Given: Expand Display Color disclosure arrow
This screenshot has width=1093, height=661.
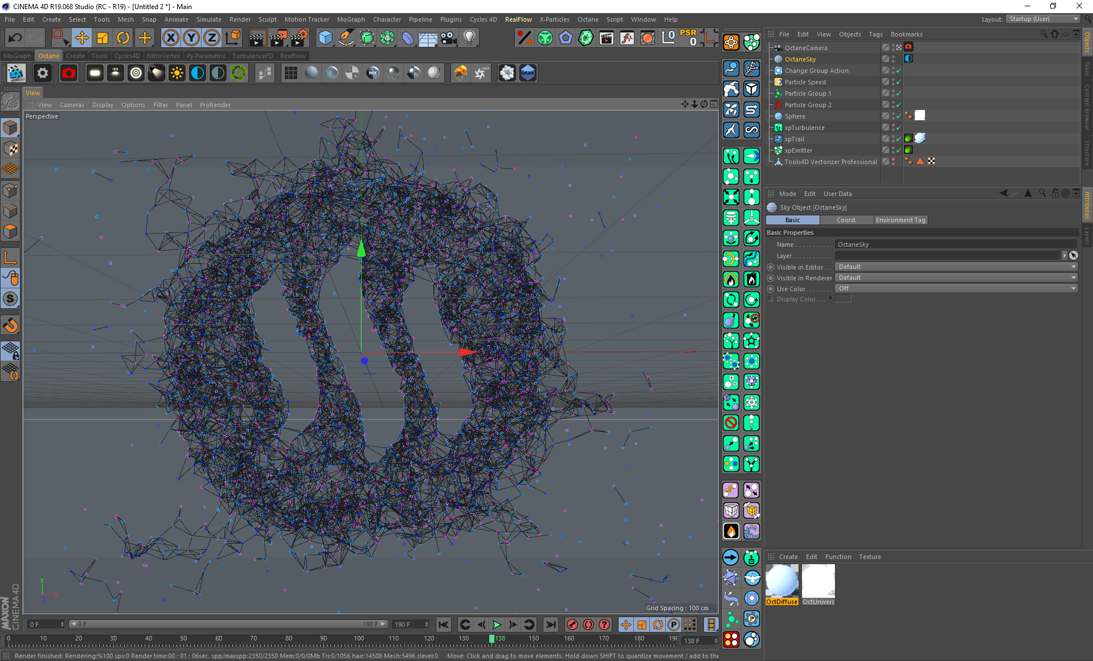Looking at the screenshot, I should (830, 299).
